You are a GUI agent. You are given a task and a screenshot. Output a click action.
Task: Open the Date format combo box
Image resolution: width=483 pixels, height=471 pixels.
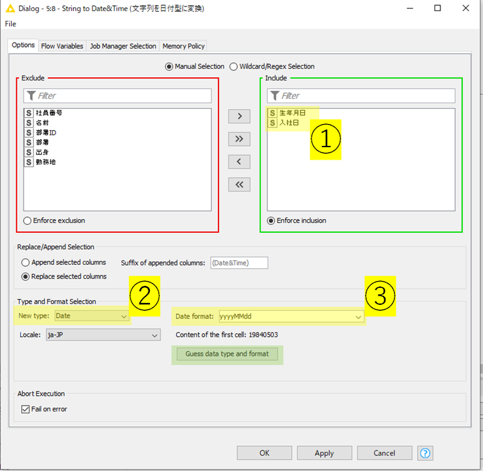coord(291,316)
